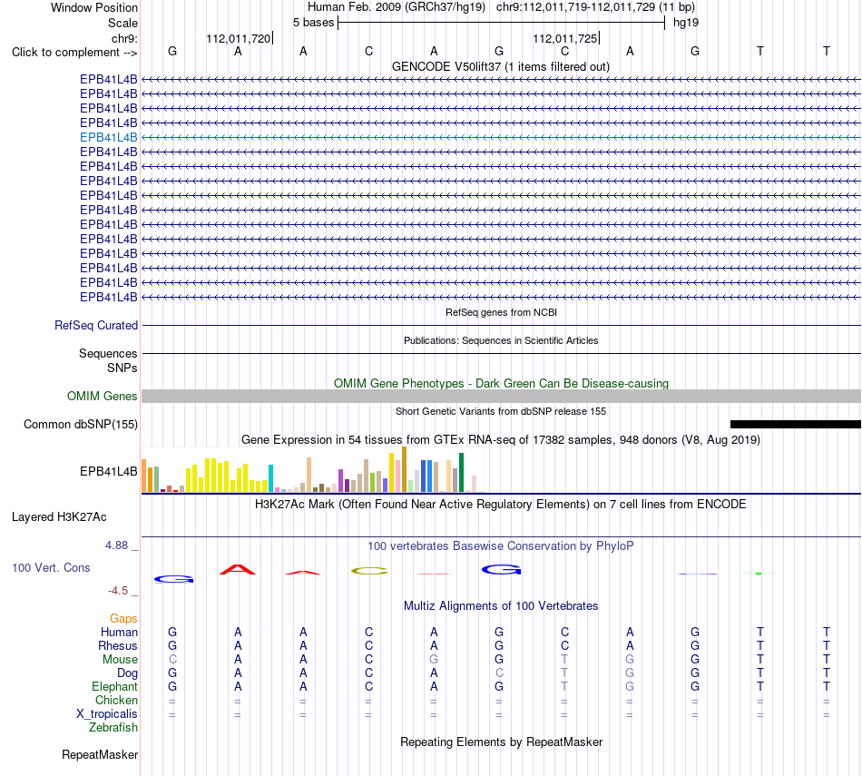Screen dimensions: 862x776
Task: Click the 'RepeatMasker' track label
Action: tap(100, 754)
